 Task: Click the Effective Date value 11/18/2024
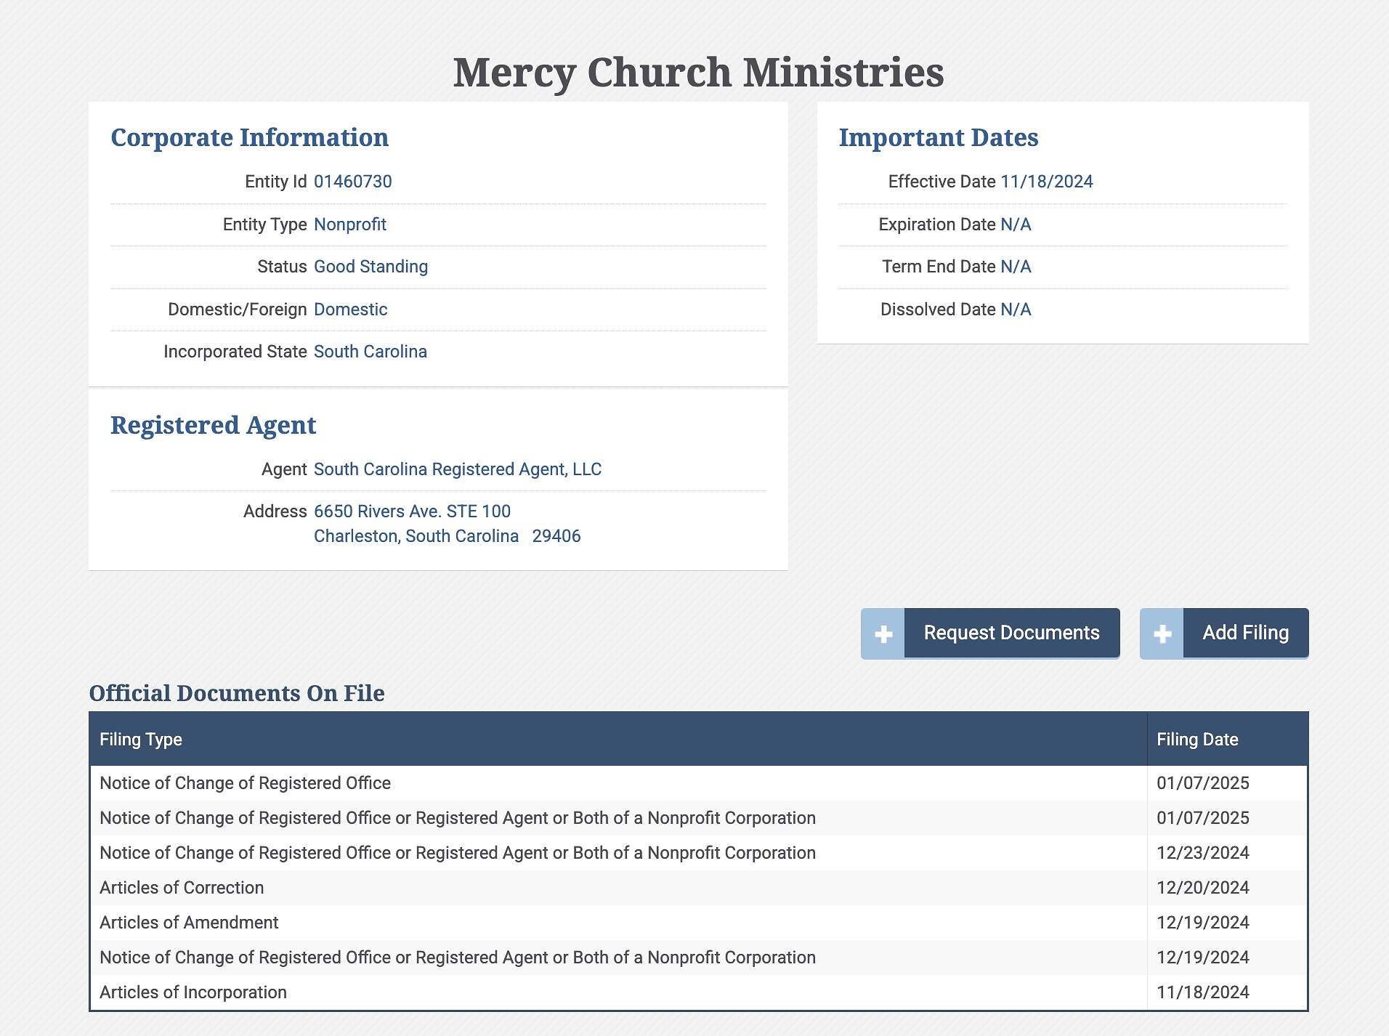1046,182
